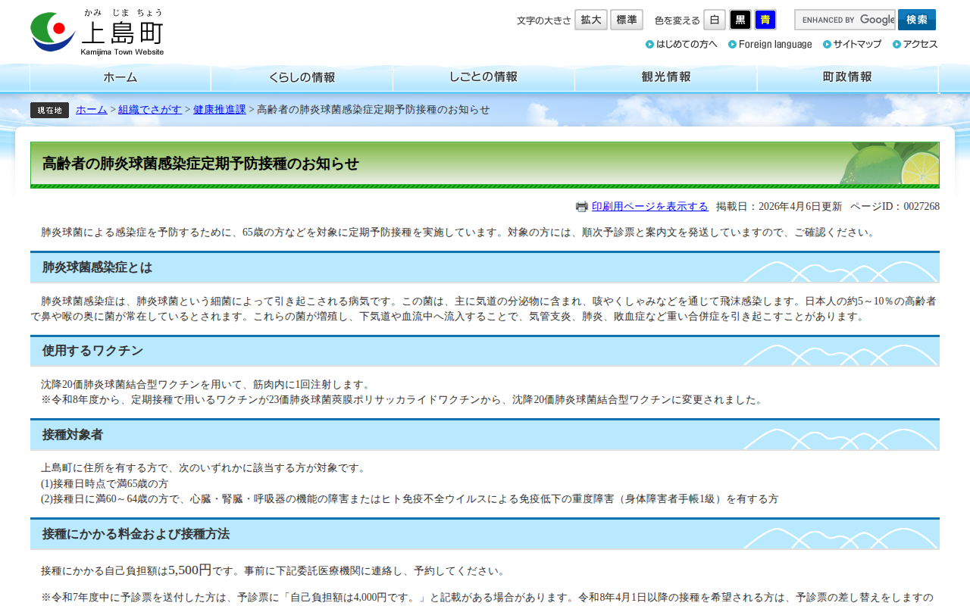The image size is (970, 606).
Task: Open 印刷用ページを表示する link
Action: tap(650, 206)
